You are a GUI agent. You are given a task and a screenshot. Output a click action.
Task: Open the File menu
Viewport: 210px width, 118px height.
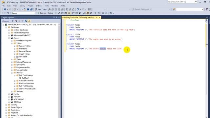click(x=3, y=6)
